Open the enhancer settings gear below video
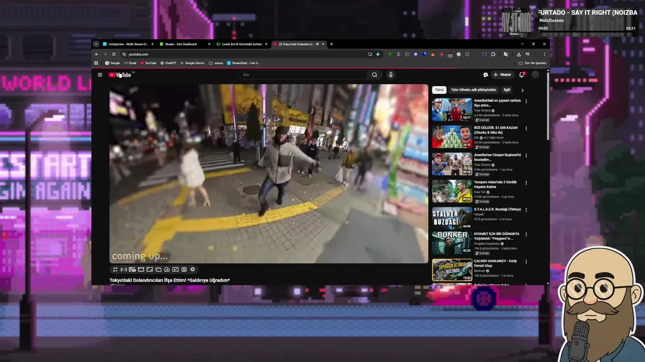The height and width of the screenshot is (362, 645). click(x=192, y=269)
